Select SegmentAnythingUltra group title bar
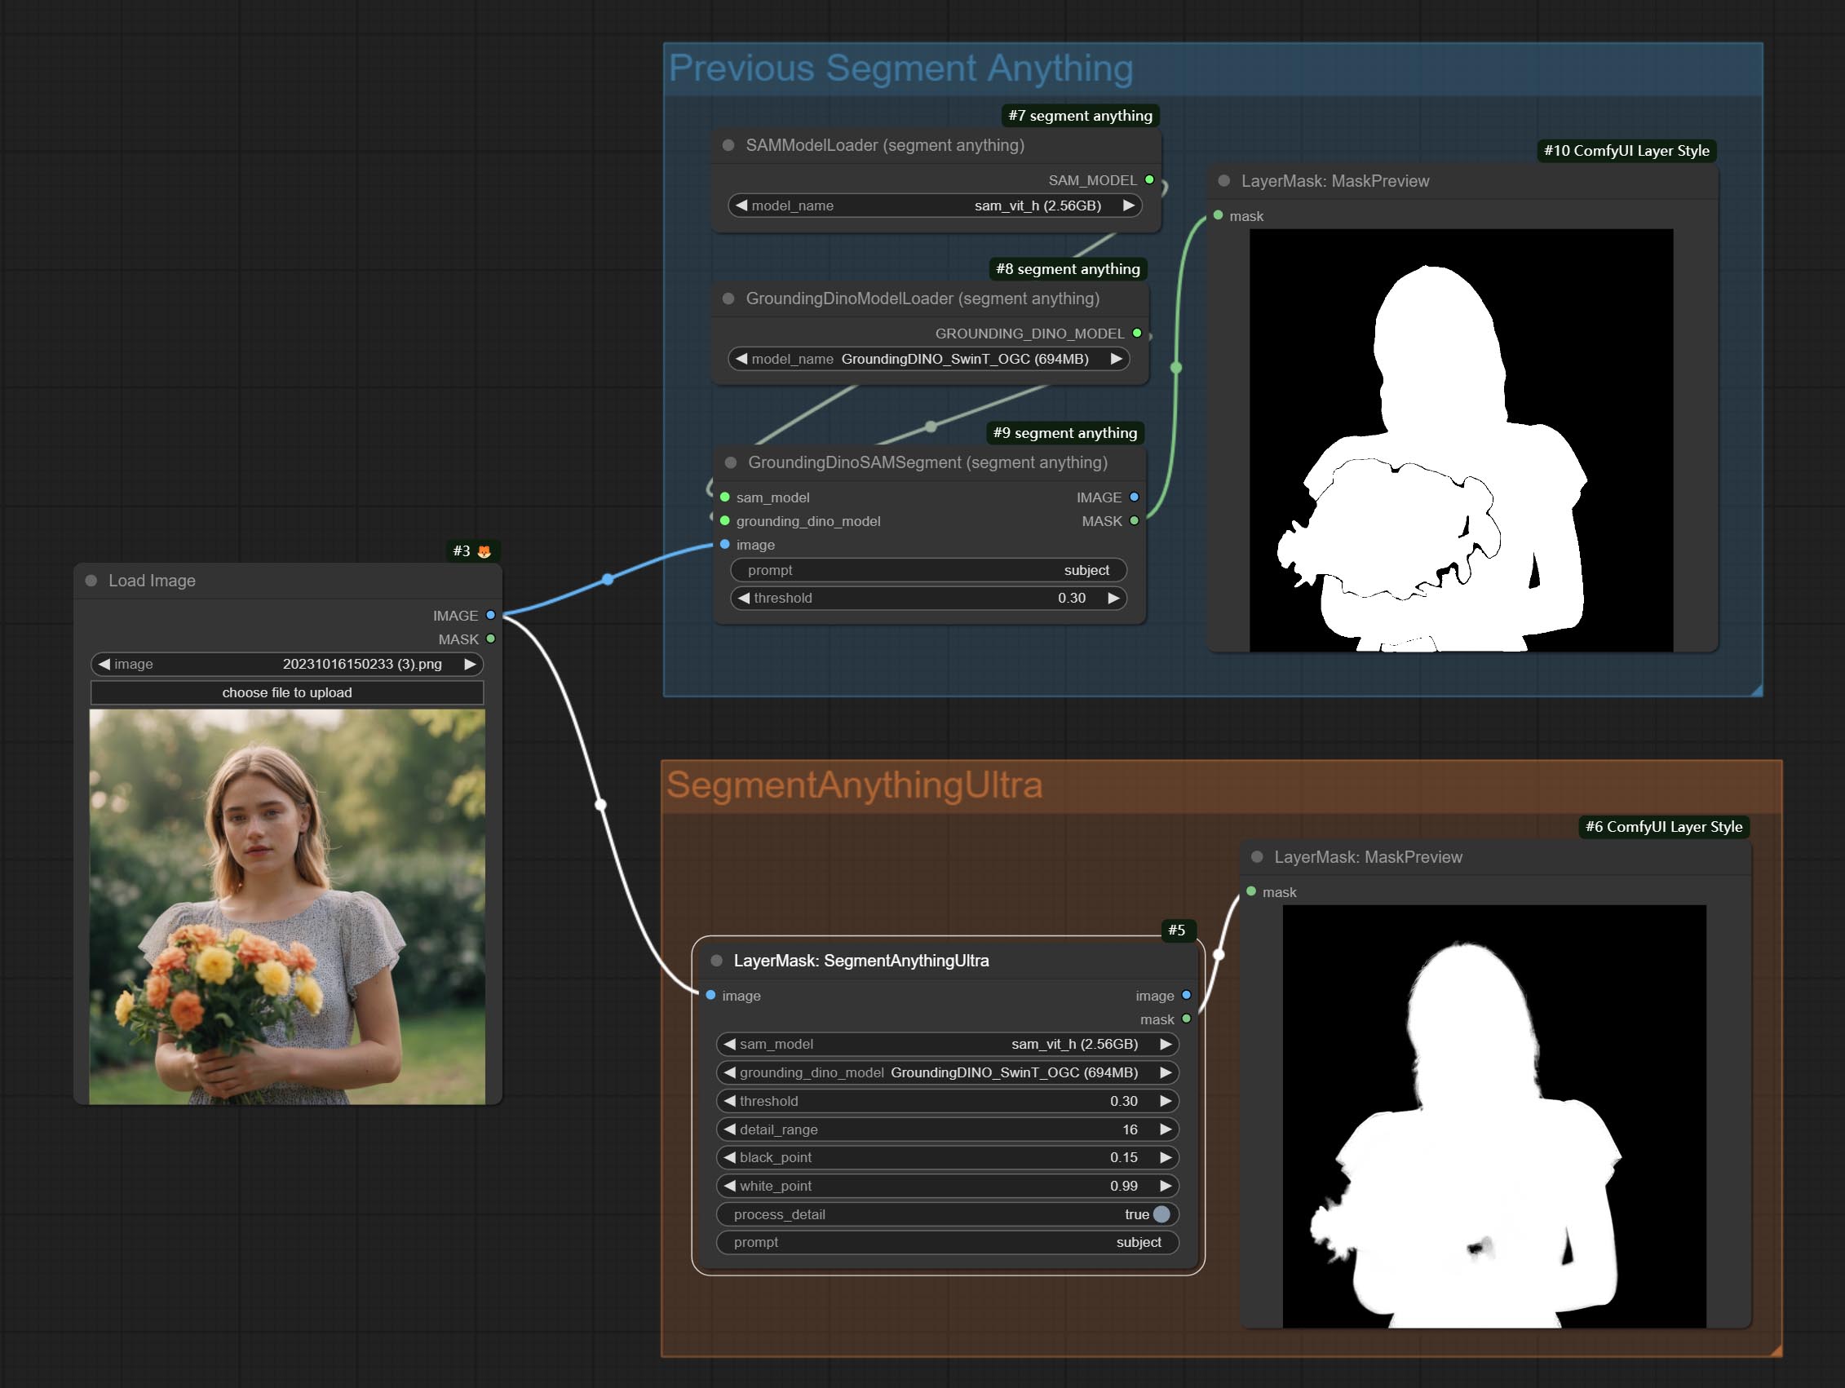 coord(854,785)
